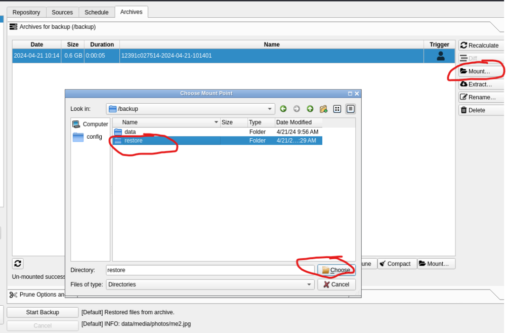
Task: Open Files of type dropdown
Action: (x=210, y=284)
